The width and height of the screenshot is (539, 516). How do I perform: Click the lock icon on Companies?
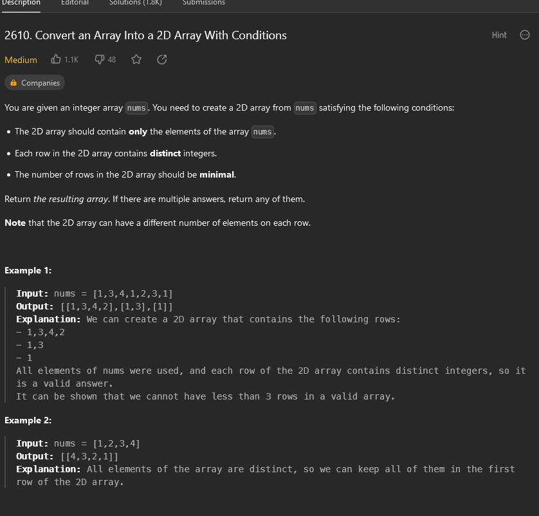(14, 82)
